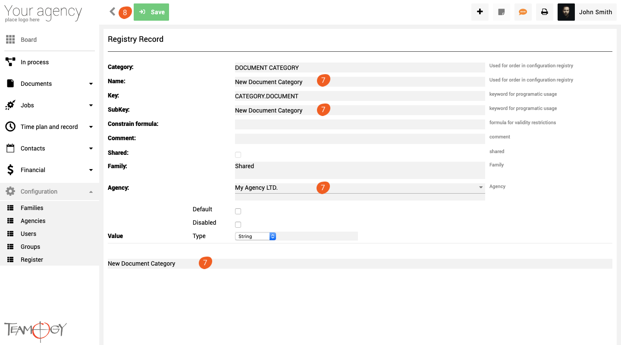
Task: Open the sticky note icon
Action: point(501,12)
